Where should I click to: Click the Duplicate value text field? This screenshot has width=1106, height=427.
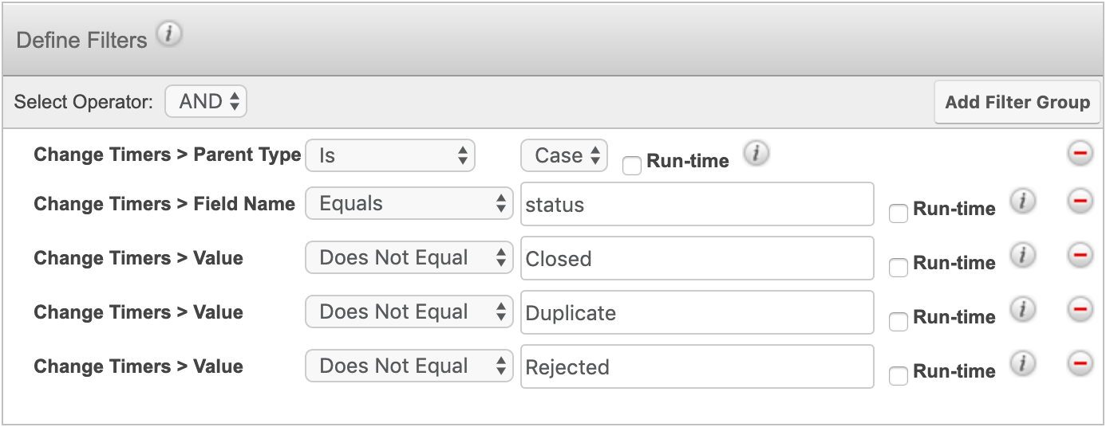pos(697,312)
